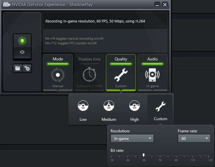This screenshot has height=167, width=215.
Task: Open the Frame rate 60 dropdown
Action: pos(194,138)
